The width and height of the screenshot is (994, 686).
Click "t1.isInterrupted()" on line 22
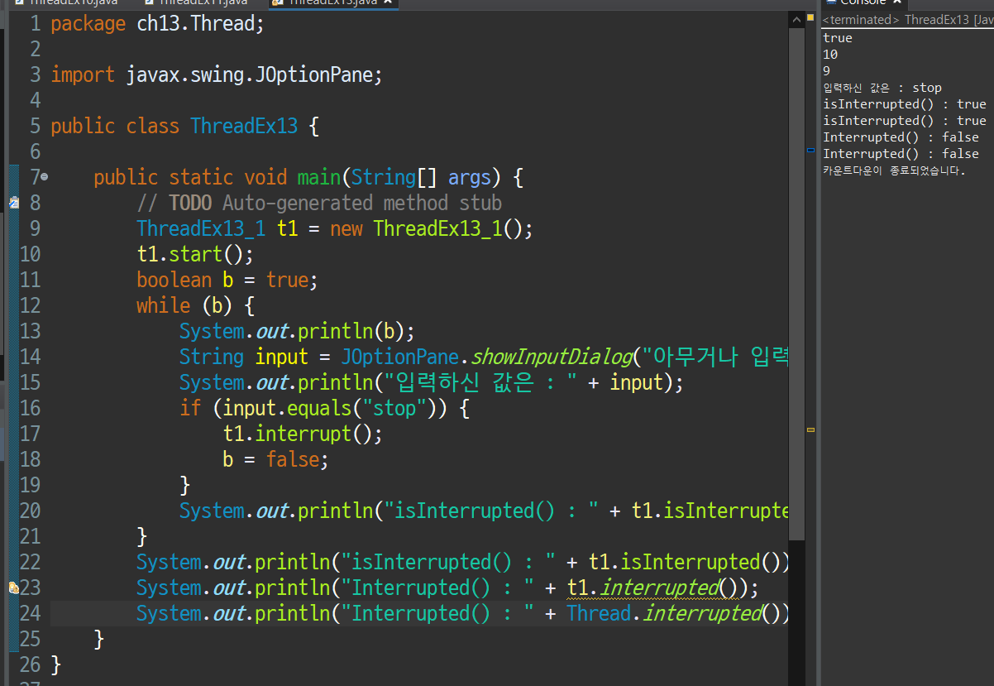click(684, 563)
